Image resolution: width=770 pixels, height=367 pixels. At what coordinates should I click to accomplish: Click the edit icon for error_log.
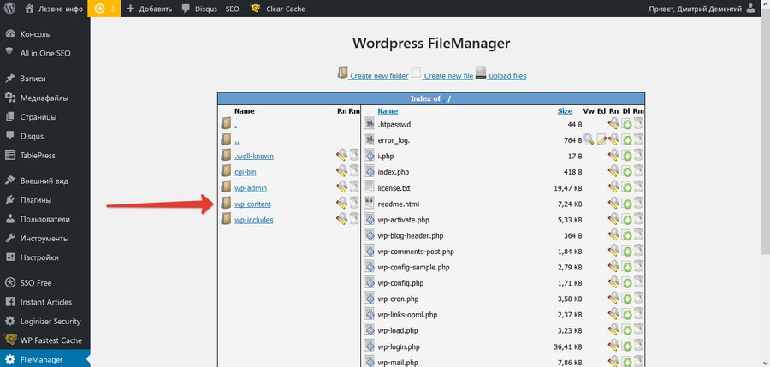coord(601,140)
